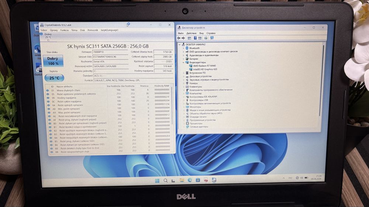Click the Názov atribútu column header
369x207 pixels.
point(65,86)
